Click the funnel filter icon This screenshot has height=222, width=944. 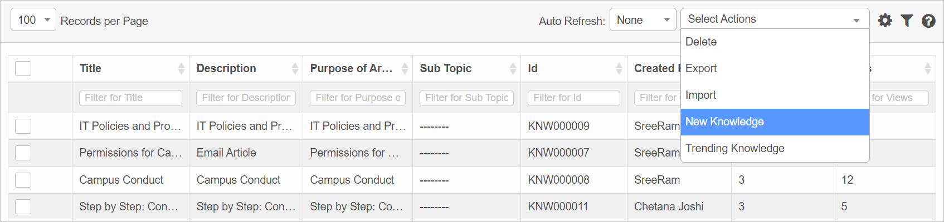click(x=907, y=21)
